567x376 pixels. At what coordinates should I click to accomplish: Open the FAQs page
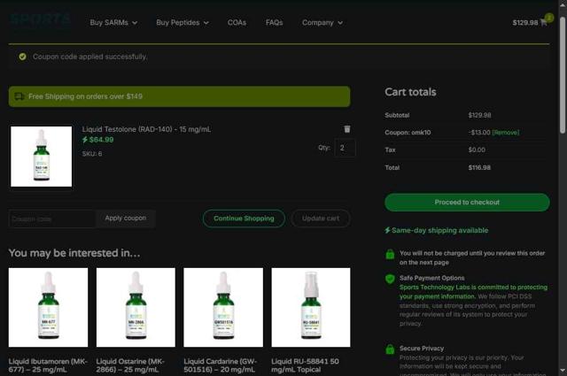click(274, 22)
